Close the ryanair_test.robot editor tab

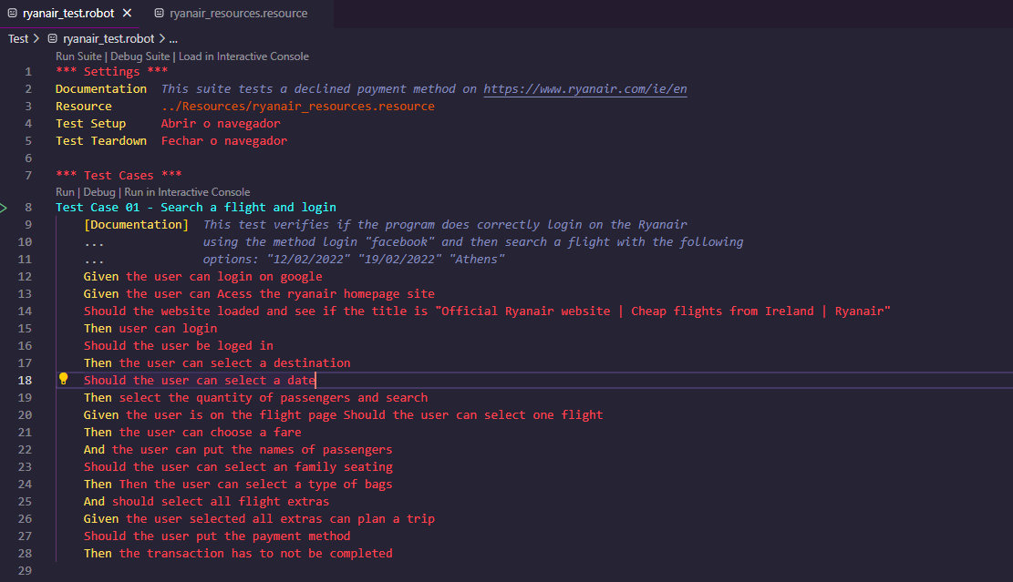coord(126,14)
